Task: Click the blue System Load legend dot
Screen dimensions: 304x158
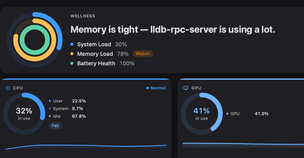Action: point(72,44)
